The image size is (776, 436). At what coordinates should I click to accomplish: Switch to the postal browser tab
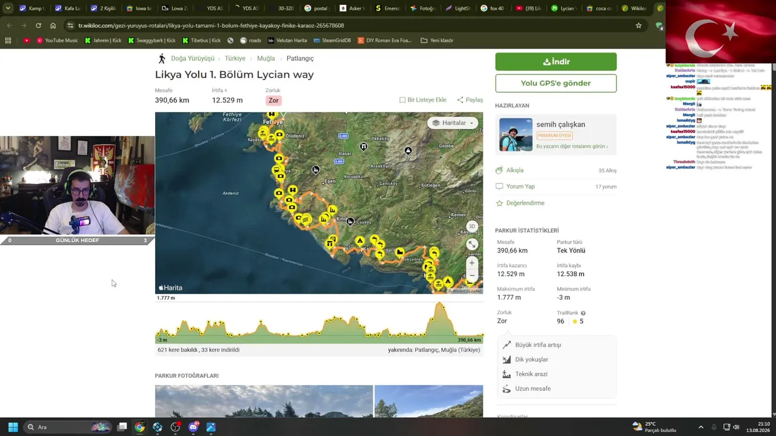(x=316, y=8)
